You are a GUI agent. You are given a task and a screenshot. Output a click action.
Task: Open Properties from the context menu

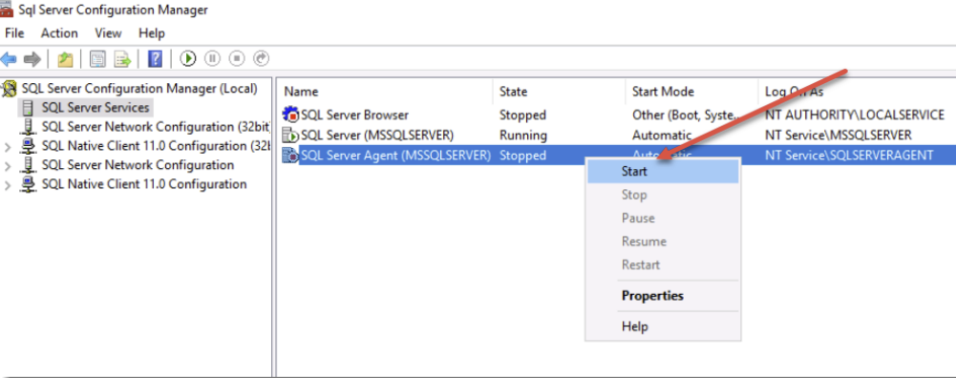[663, 296]
